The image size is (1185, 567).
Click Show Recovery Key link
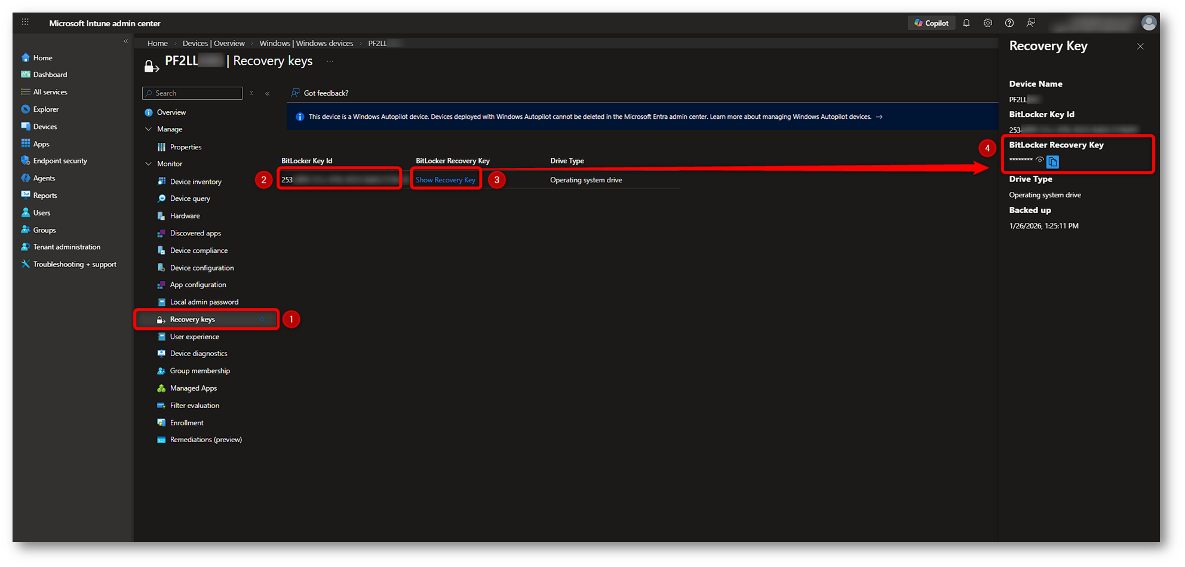point(446,180)
